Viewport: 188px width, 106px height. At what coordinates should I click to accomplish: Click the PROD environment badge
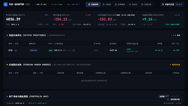click(28, 4)
